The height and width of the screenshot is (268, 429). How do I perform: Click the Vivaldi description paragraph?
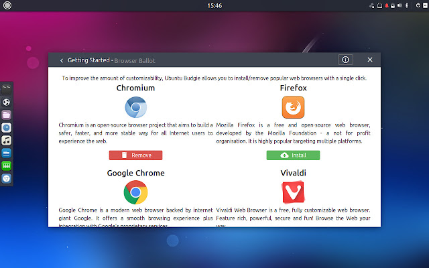click(x=293, y=217)
